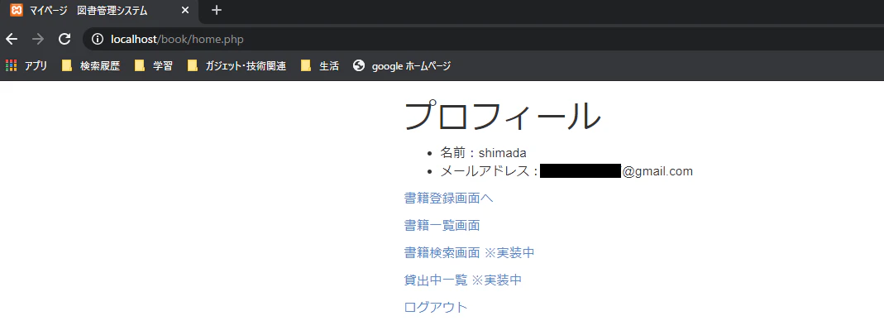Screen dimensions: 884x335
Task: Click the プロフィール heading
Action: click(503, 116)
